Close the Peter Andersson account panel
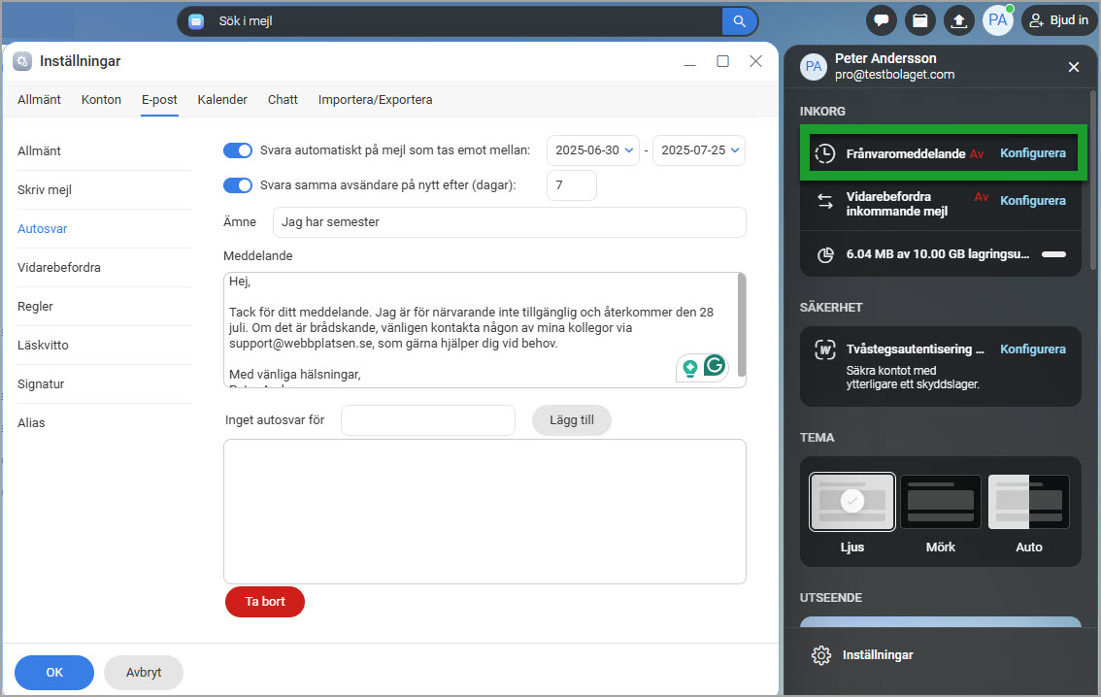 click(1073, 67)
